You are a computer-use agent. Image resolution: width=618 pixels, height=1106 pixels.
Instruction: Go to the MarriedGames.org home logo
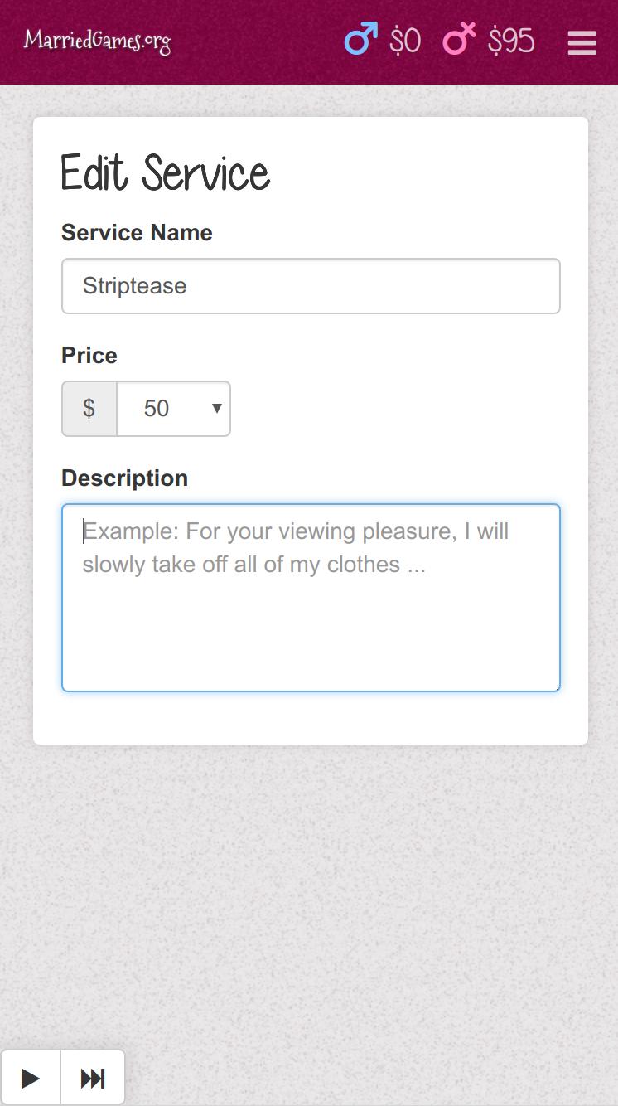(98, 41)
